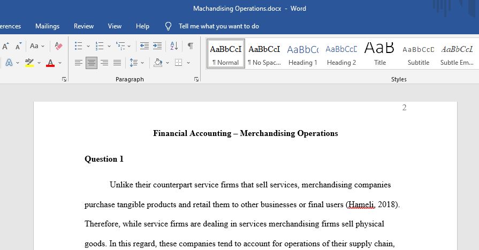The width and height of the screenshot is (479, 250).
Task: Click the Financial Accounting document title
Action: tap(245, 133)
